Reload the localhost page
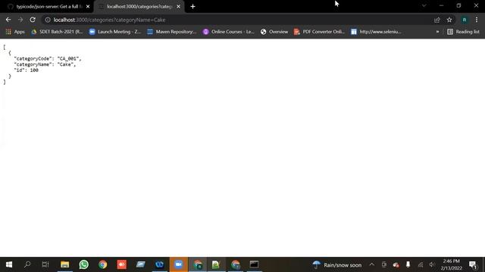 pos(33,20)
